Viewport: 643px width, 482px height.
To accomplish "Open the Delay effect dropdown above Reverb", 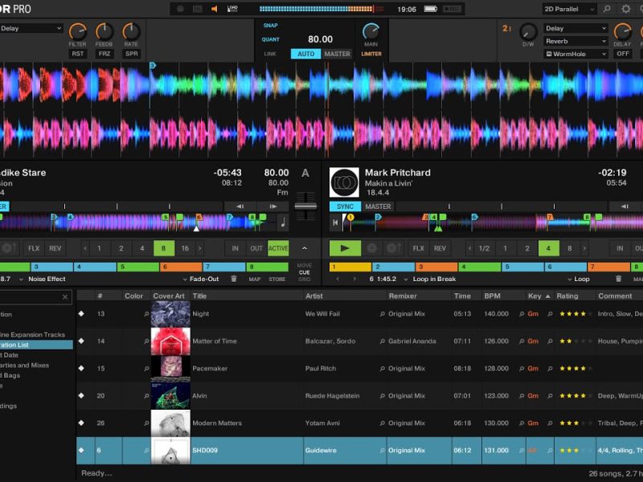I will coord(575,28).
